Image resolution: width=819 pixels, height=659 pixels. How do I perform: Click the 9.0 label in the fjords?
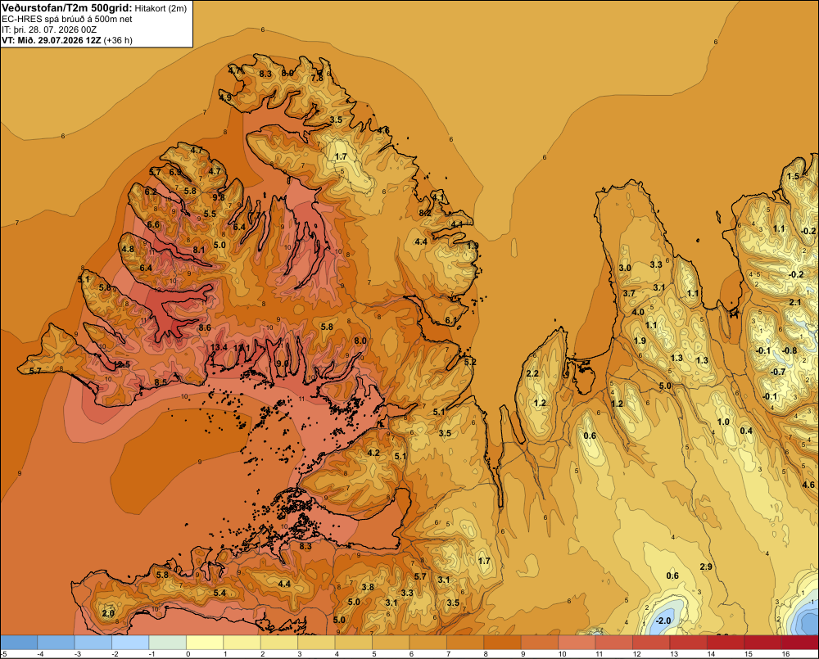282,363
